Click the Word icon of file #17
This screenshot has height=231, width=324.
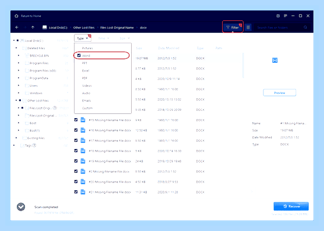pos(83,141)
